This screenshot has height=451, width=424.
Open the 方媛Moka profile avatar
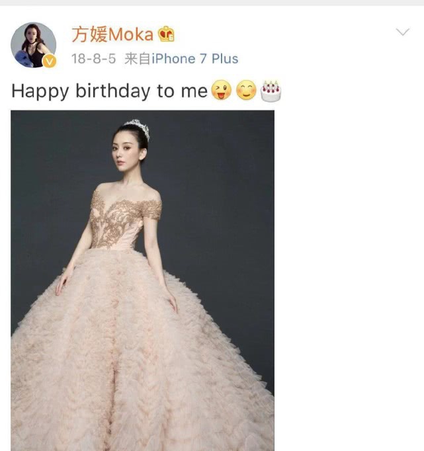point(33,45)
